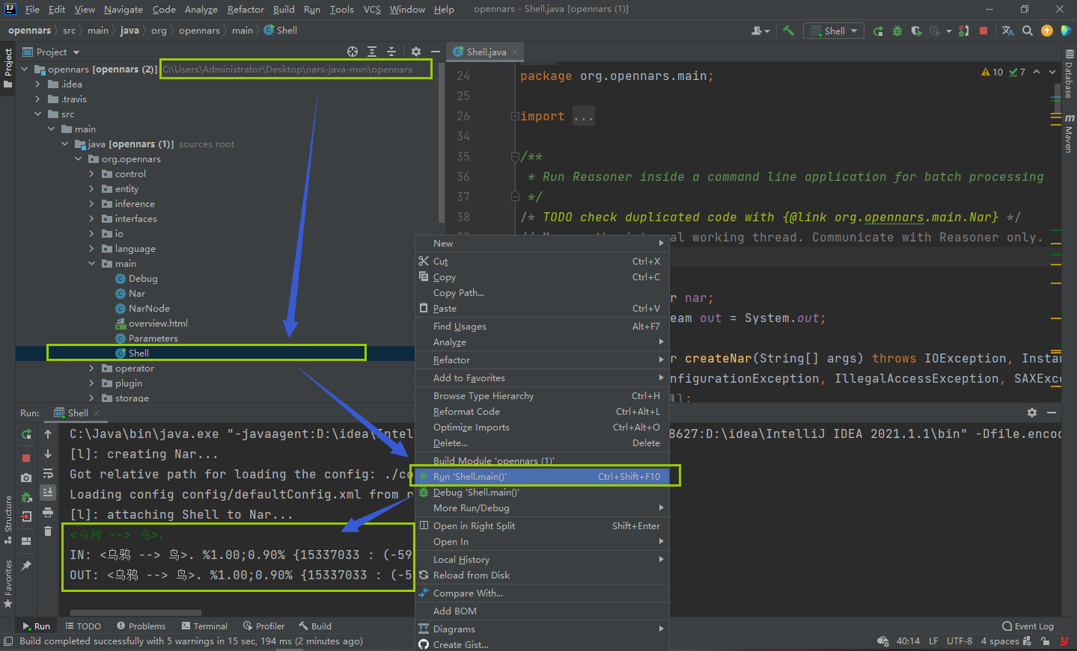
Task: Open the TODO tool window
Action: (x=83, y=626)
